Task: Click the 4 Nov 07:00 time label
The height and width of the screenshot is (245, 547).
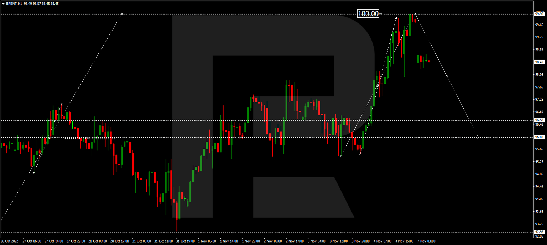Action: pyautogui.click(x=383, y=241)
